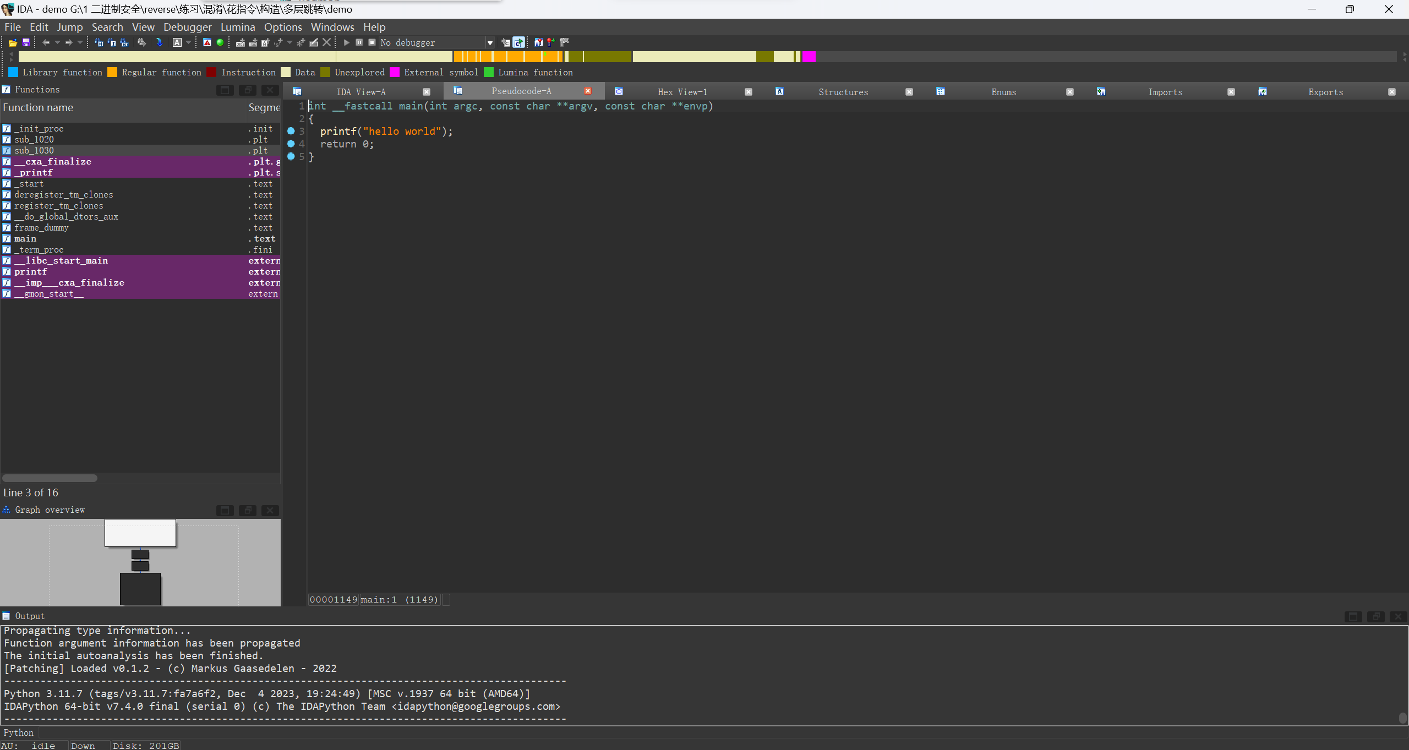
Task: Click the open file folder icon
Action: 13,42
